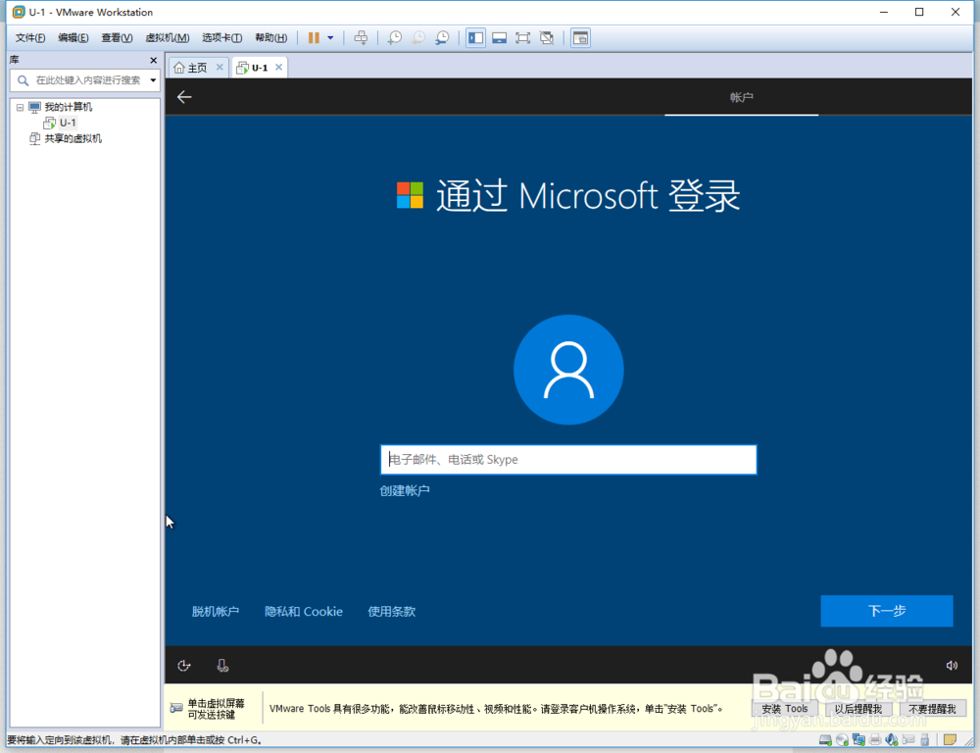
Task: Click sound card status icon
Action: coord(892,740)
